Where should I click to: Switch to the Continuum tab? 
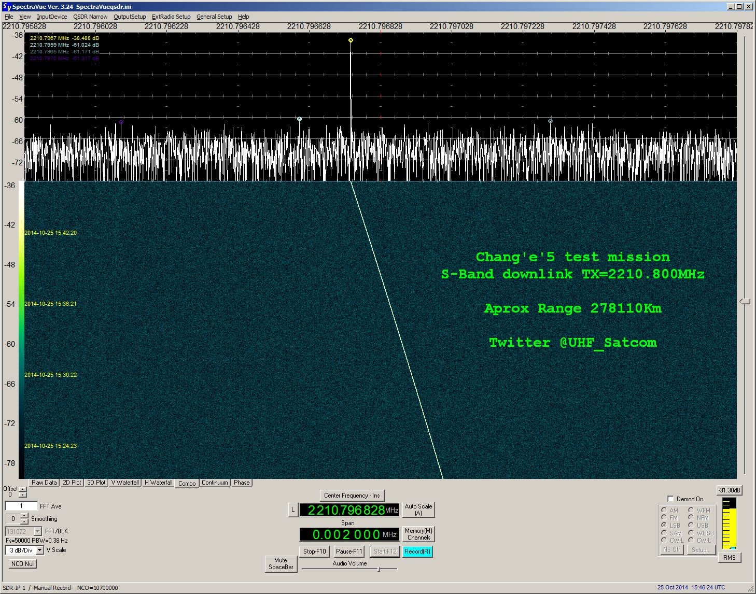point(215,483)
